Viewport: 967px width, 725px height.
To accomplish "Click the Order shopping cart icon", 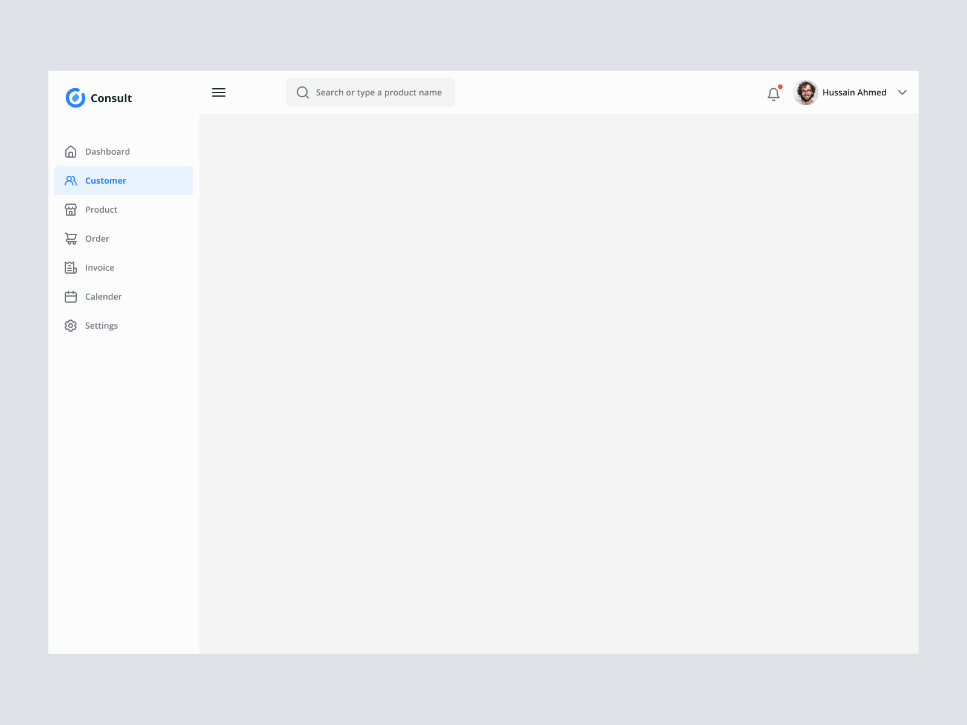I will point(71,238).
